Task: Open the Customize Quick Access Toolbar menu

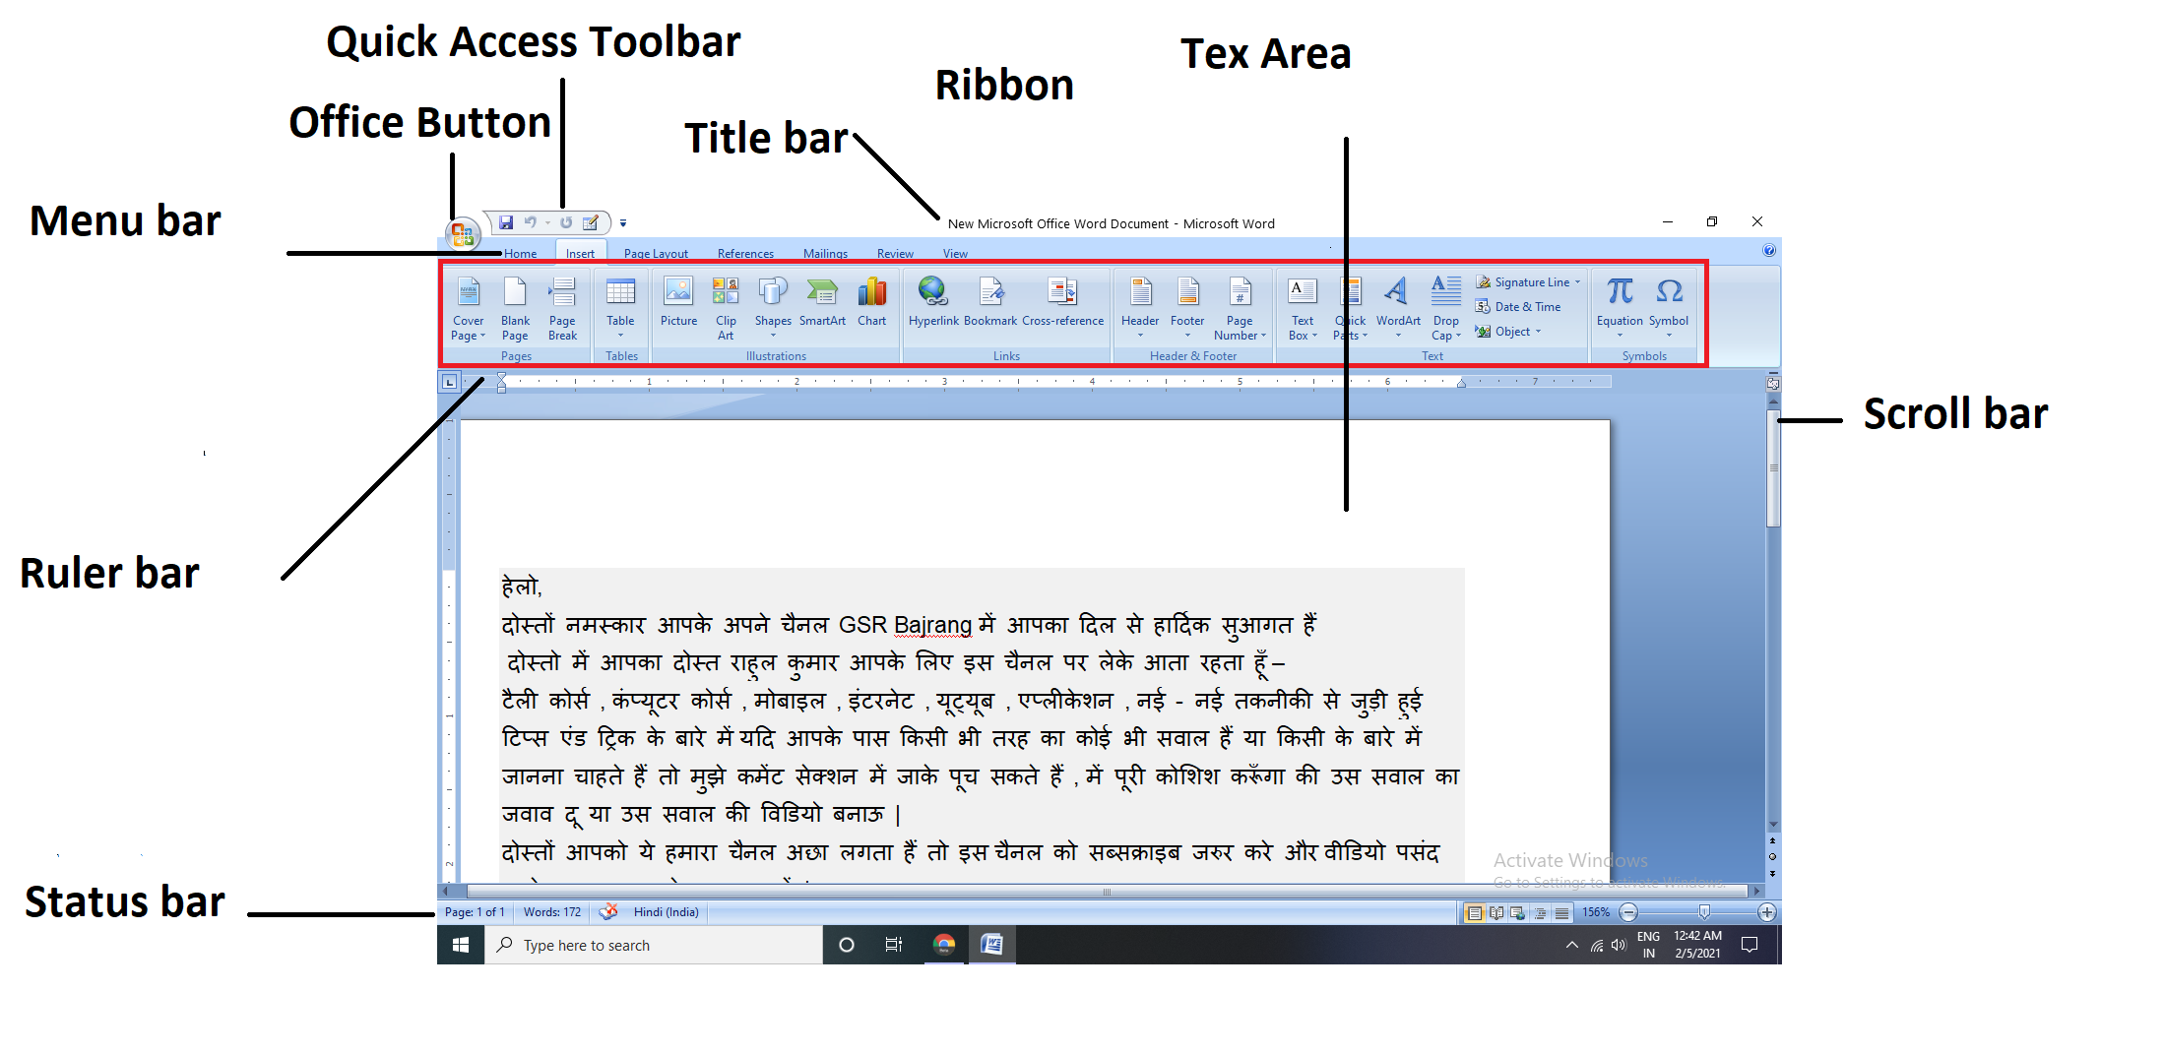Action: (623, 222)
